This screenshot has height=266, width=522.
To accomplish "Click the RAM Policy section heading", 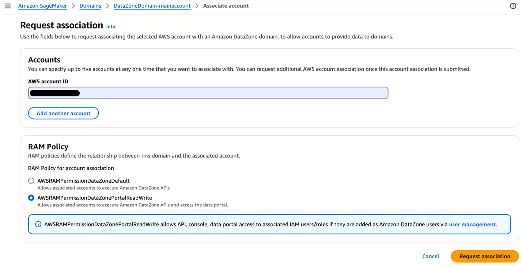I will pyautogui.click(x=48, y=147).
